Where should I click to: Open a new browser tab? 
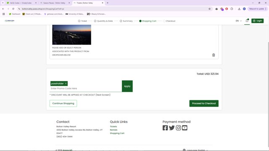click(108, 3)
